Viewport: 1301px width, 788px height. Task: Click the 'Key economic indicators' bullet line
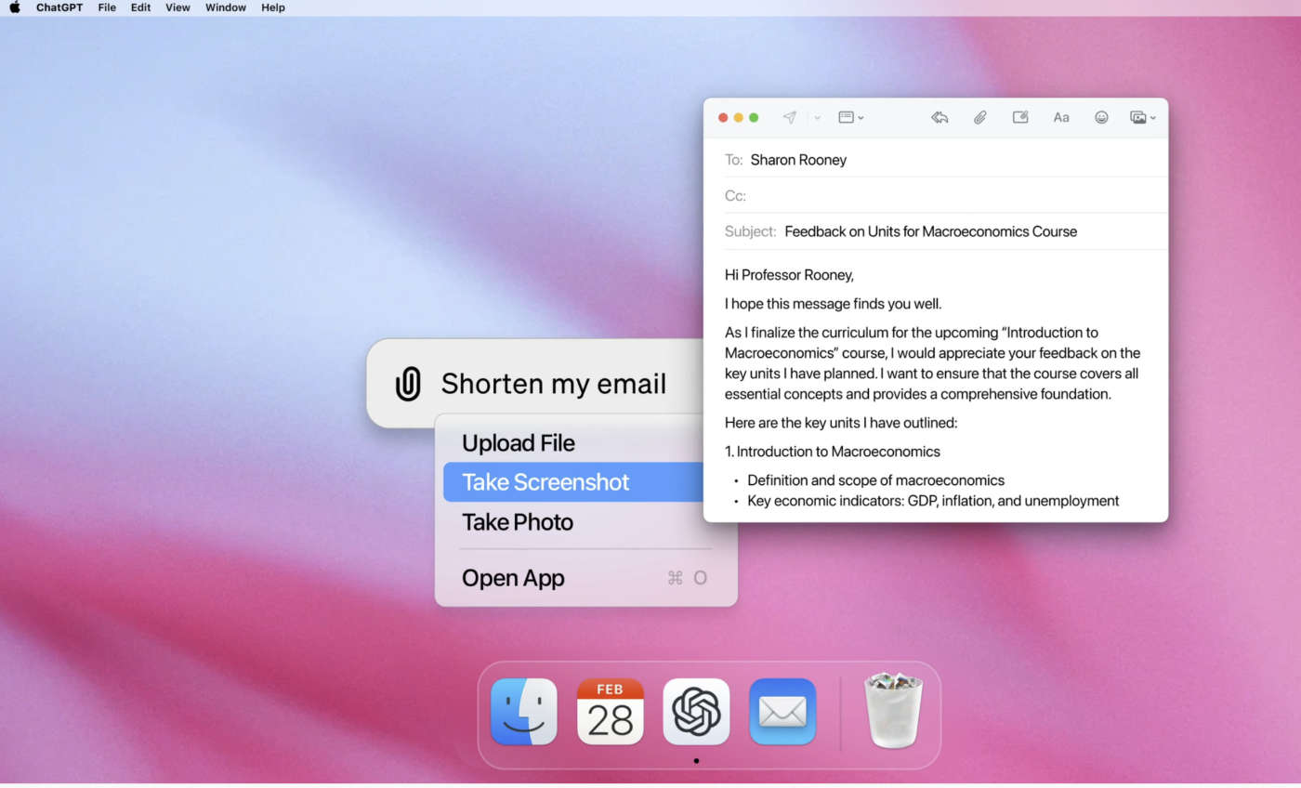click(x=933, y=501)
